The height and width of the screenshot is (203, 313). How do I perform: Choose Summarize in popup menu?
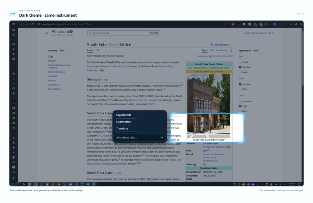tap(123, 122)
